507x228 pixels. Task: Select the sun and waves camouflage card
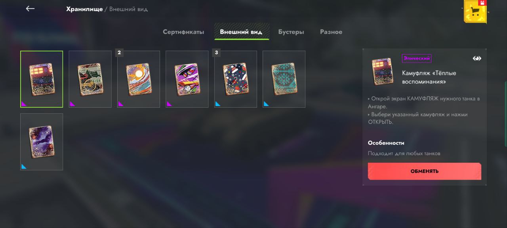(139, 79)
